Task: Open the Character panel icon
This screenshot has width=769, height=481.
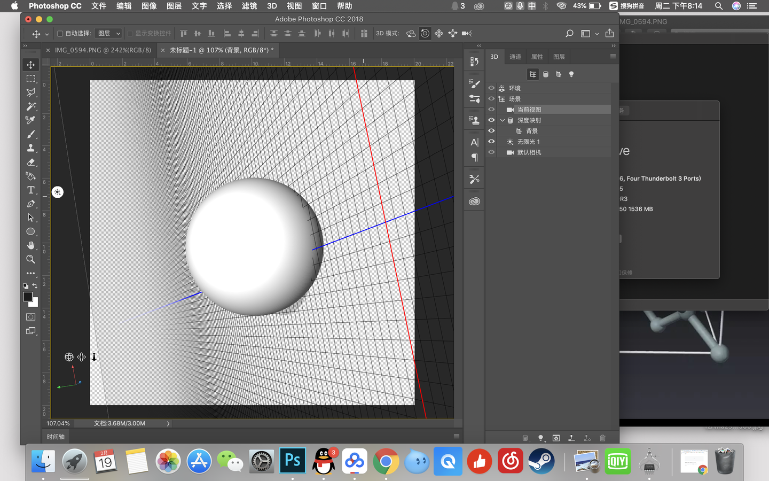Action: pos(474,142)
